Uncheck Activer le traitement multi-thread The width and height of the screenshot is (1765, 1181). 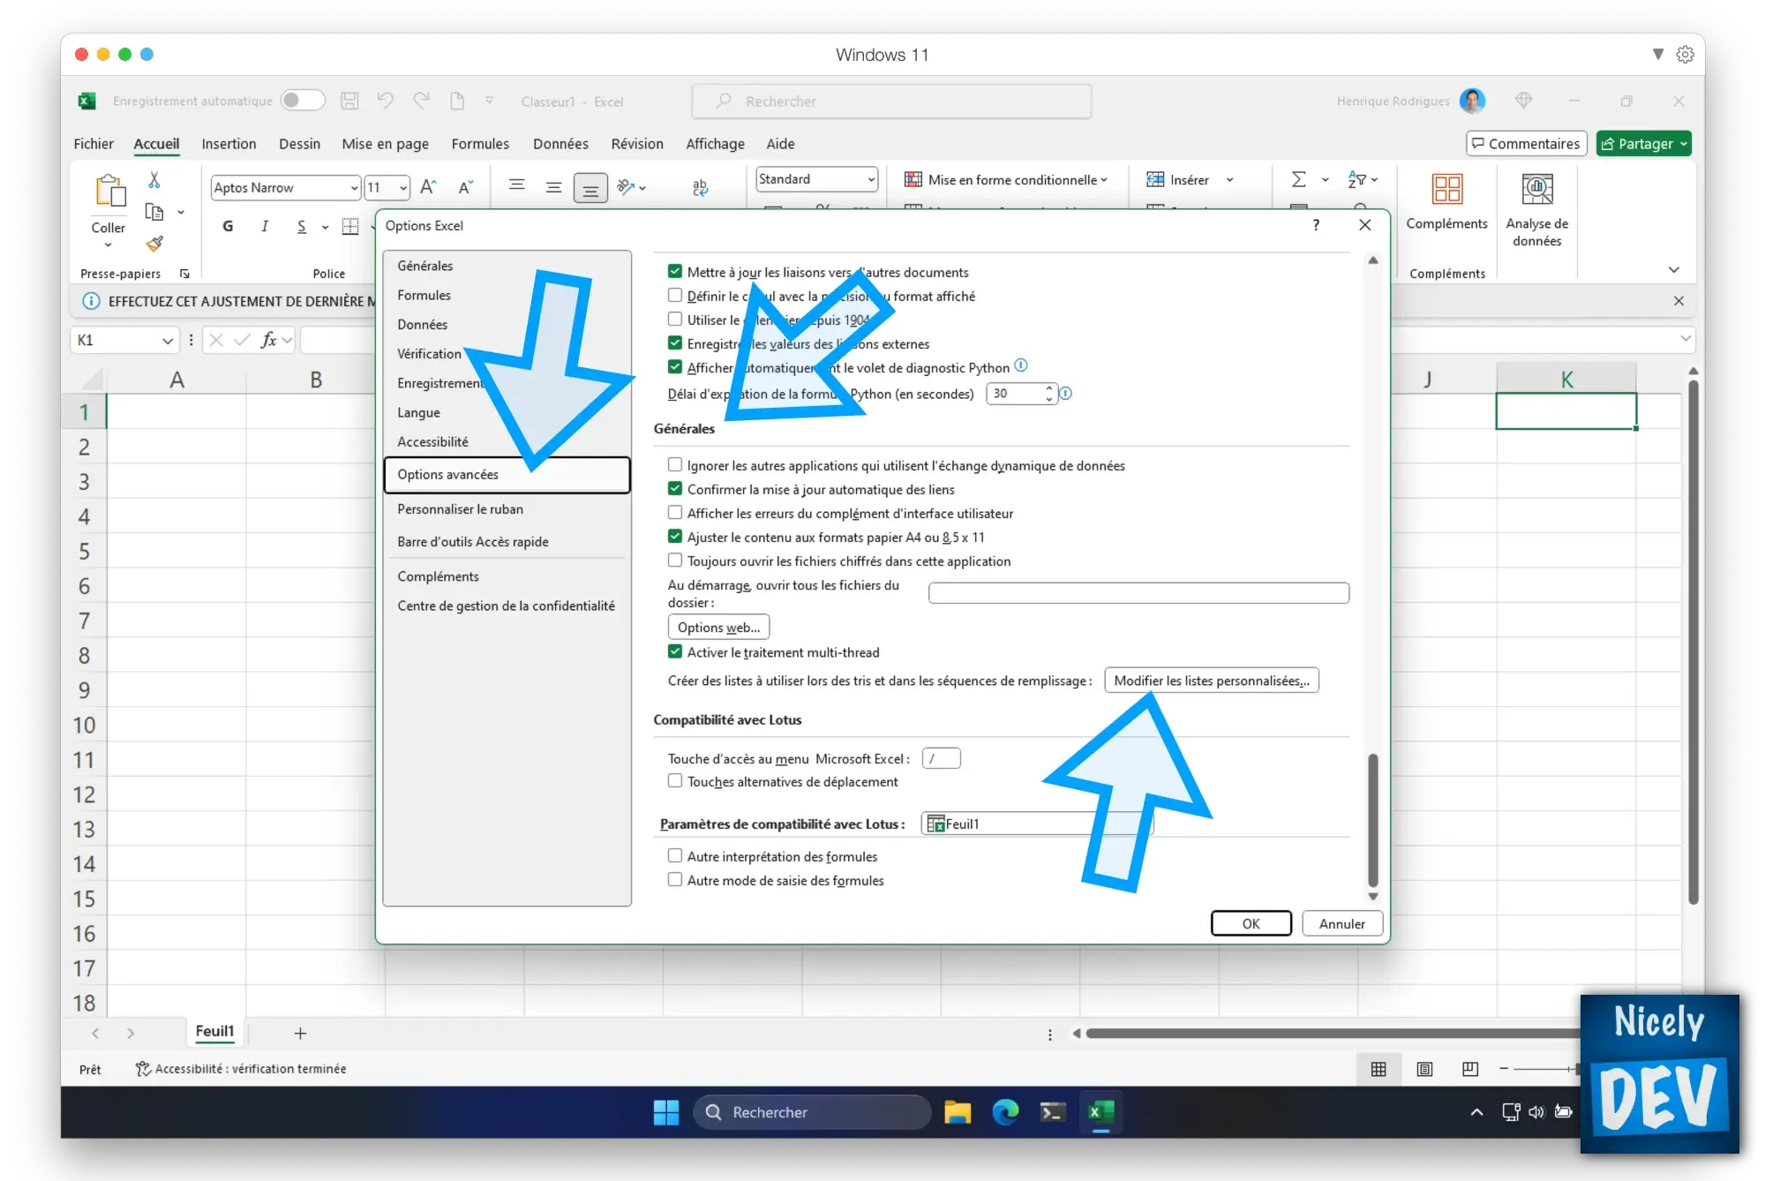tap(675, 651)
